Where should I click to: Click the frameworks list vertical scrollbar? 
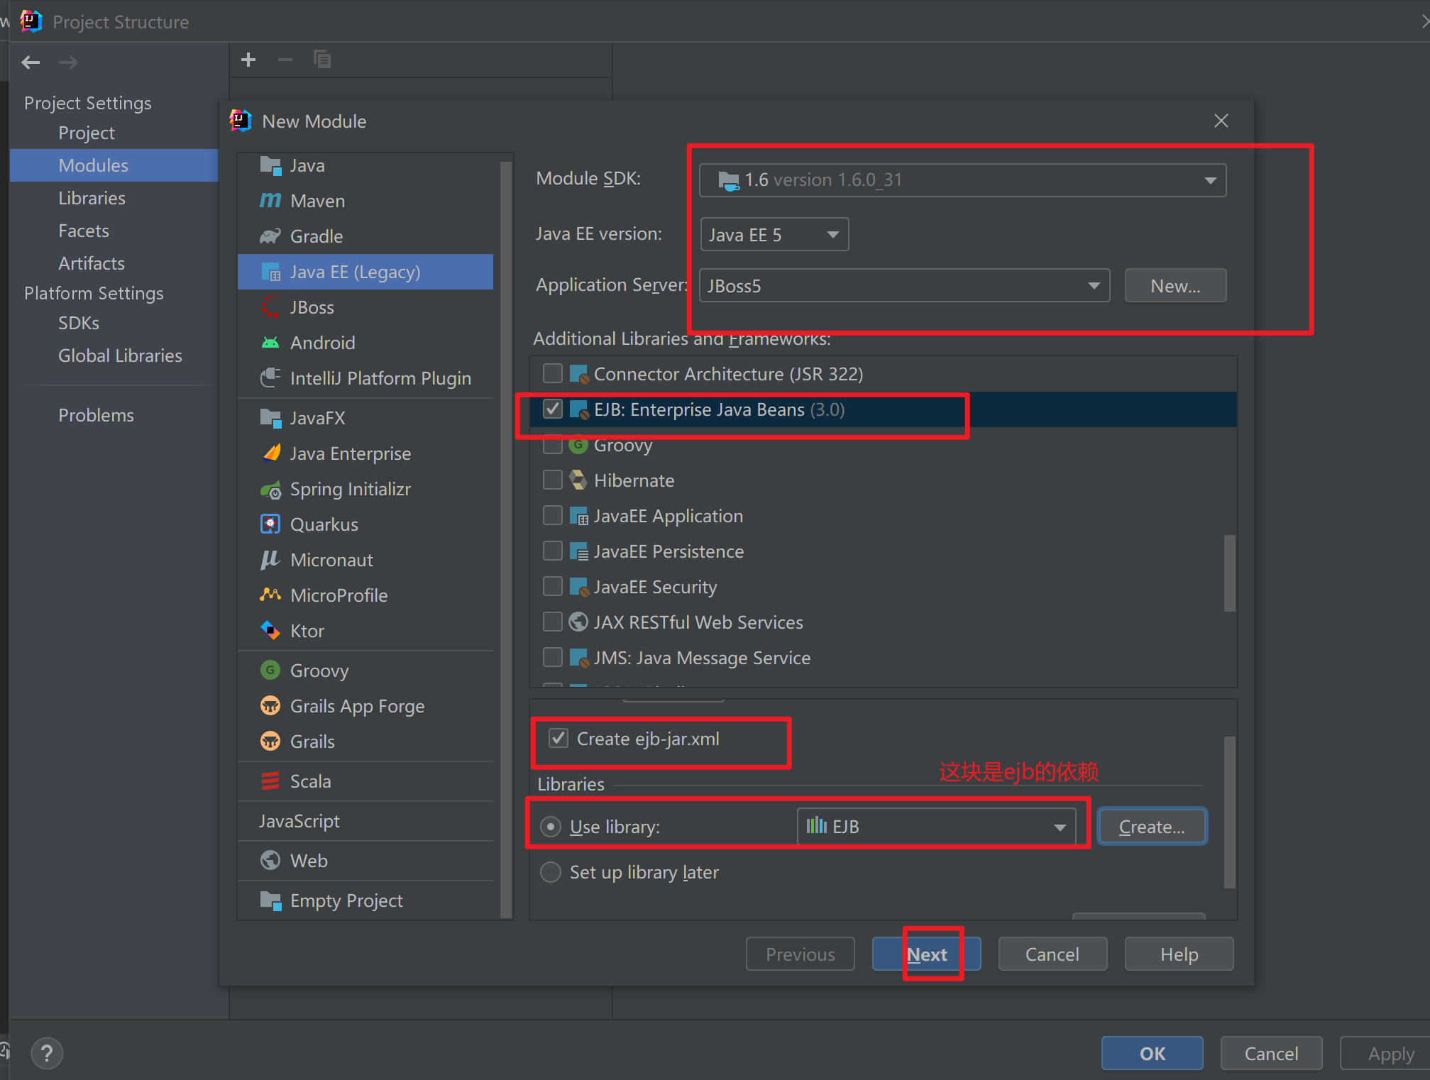(1230, 573)
